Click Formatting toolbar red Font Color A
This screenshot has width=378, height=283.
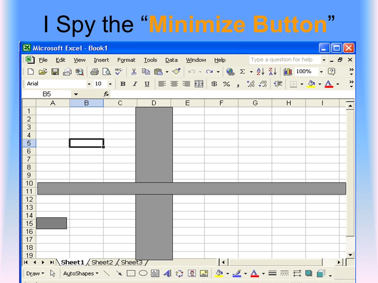pos(329,84)
